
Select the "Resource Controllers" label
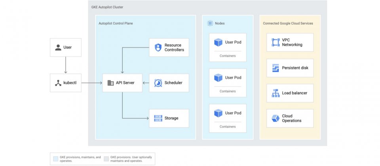pyautogui.click(x=174, y=47)
